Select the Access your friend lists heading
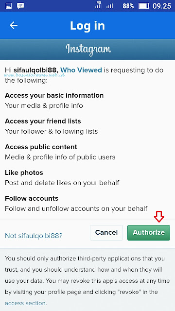 coord(43,121)
